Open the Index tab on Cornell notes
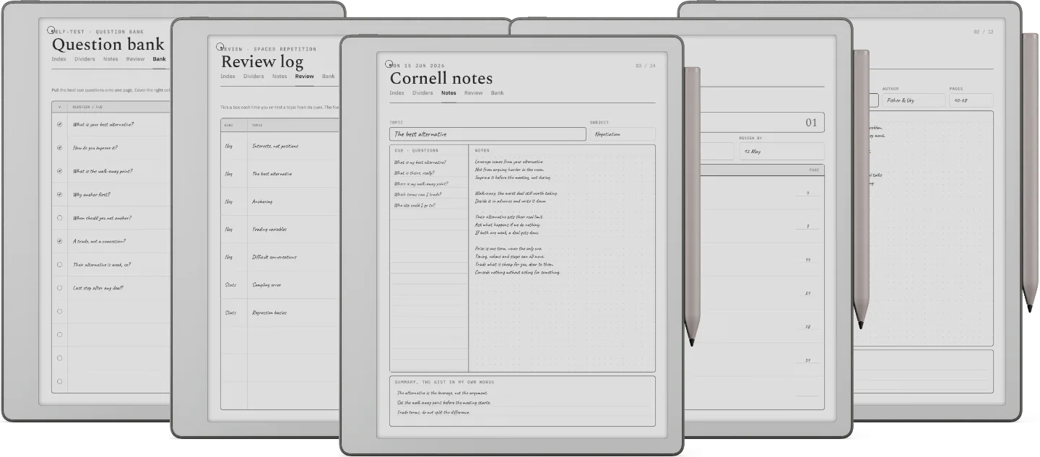 (x=396, y=93)
